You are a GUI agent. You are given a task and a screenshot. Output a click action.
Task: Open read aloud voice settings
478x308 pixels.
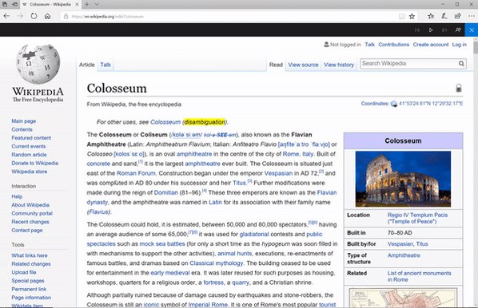(x=458, y=30)
